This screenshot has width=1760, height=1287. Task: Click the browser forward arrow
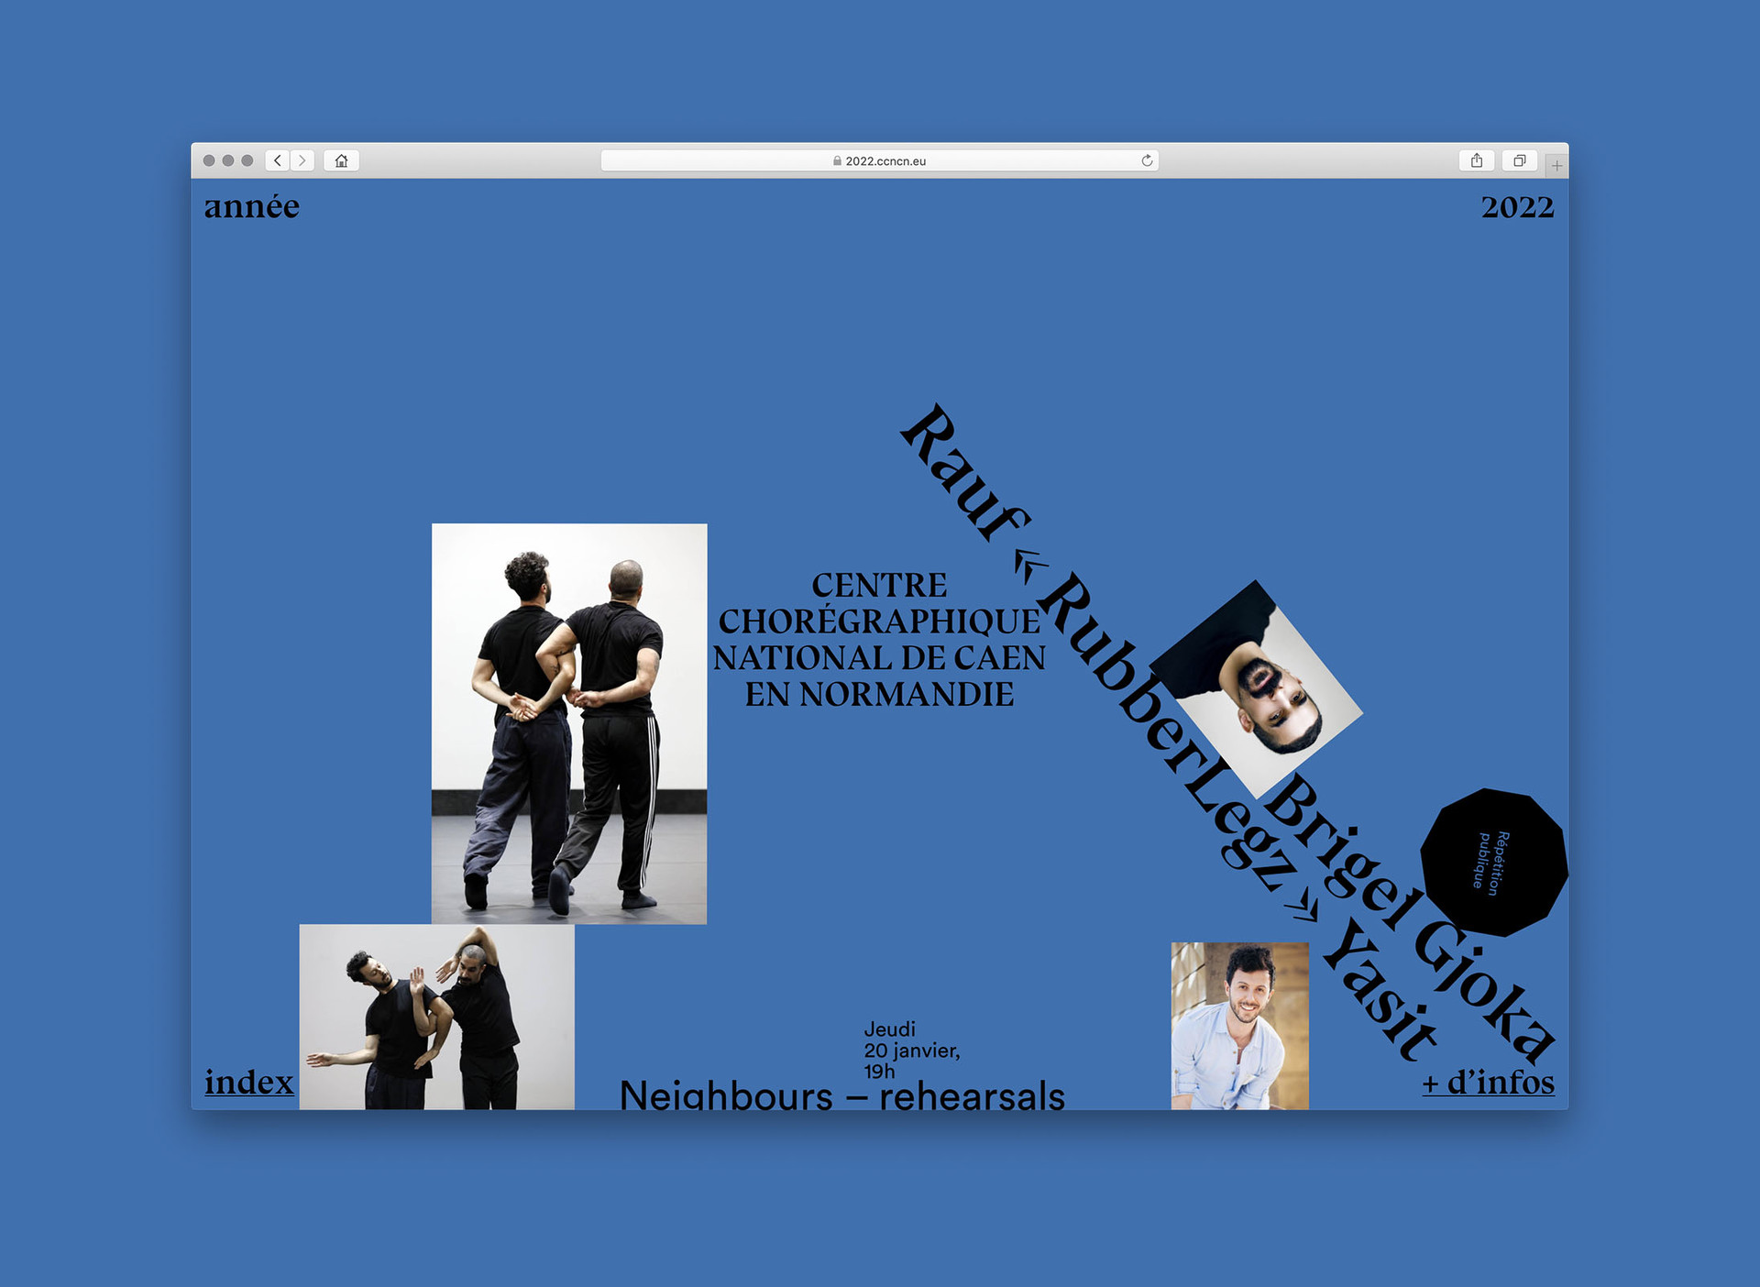point(302,160)
